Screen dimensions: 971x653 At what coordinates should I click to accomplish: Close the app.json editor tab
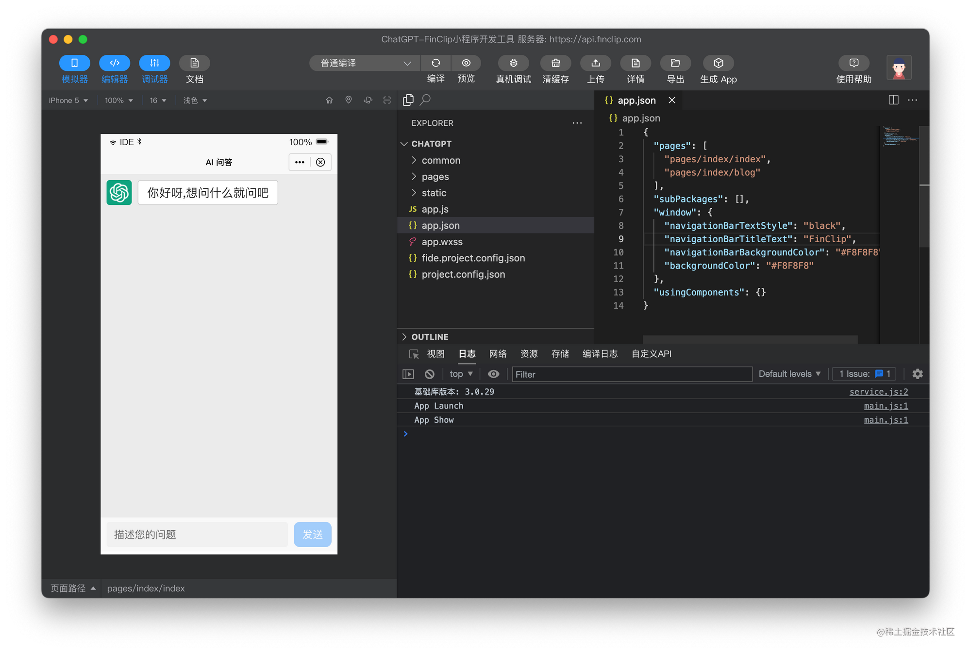tap(672, 100)
